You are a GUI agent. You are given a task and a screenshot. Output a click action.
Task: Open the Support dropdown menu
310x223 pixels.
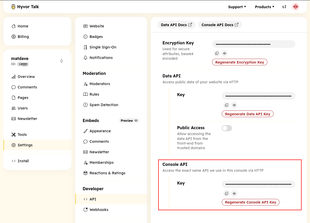click(x=237, y=7)
